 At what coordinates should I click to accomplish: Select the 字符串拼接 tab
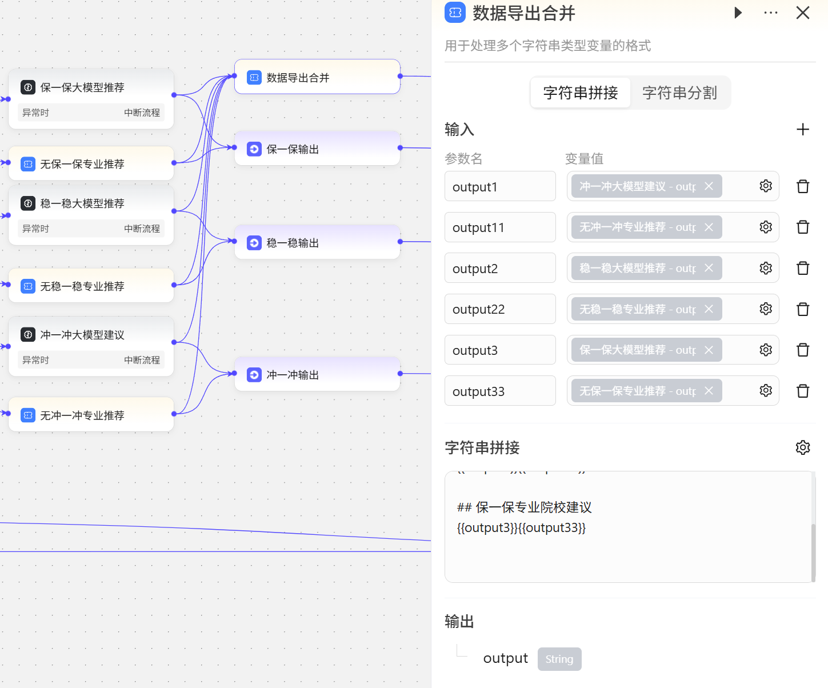581,93
